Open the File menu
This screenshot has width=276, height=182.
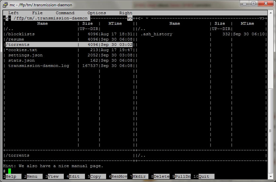pos(37,13)
